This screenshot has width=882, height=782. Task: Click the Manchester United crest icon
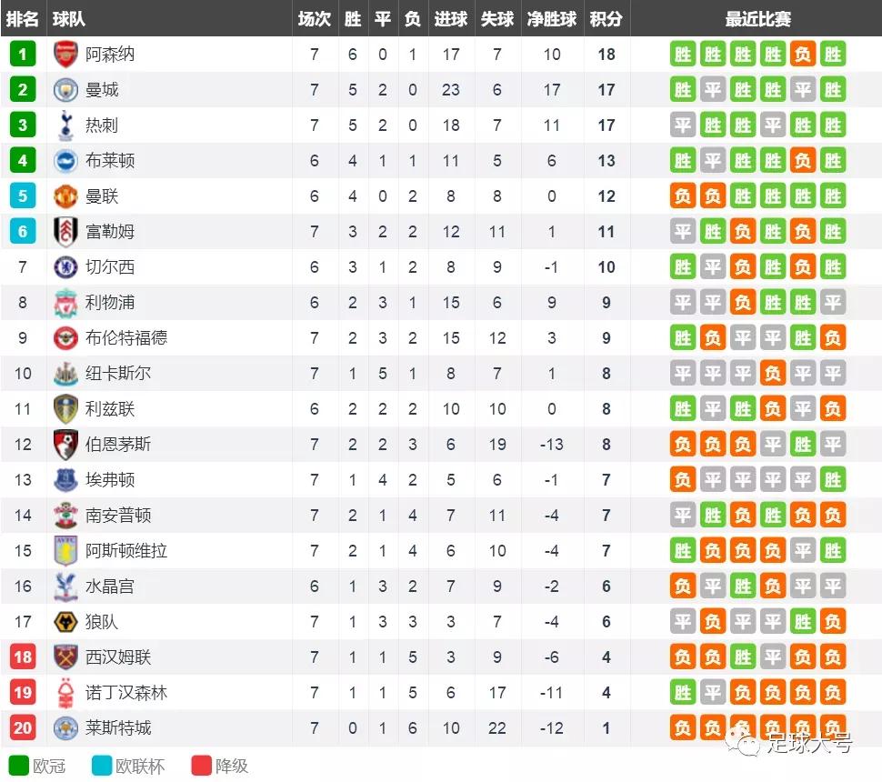tap(66, 196)
